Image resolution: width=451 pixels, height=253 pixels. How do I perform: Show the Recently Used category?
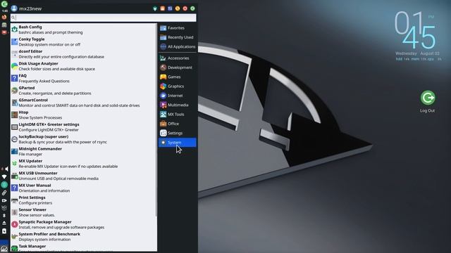pos(177,37)
